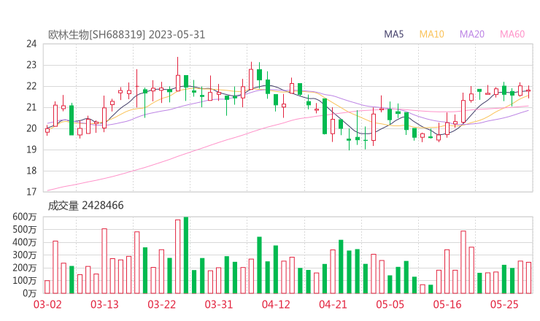Click the chart title 欧林生物[SH688319] 2023-05-31
The width and height of the screenshot is (540, 321).
tap(126, 35)
